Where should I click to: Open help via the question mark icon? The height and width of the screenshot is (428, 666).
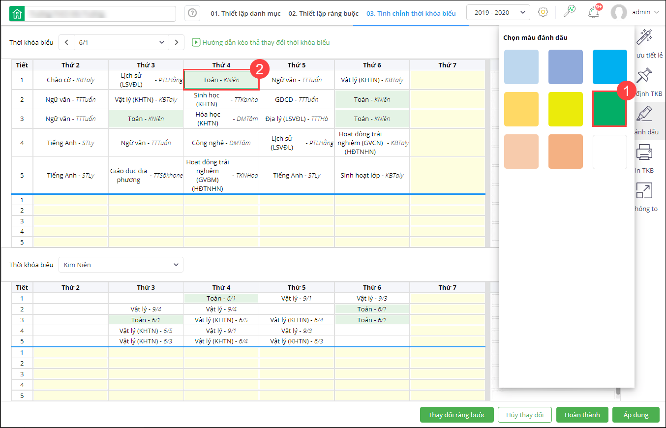coord(192,13)
